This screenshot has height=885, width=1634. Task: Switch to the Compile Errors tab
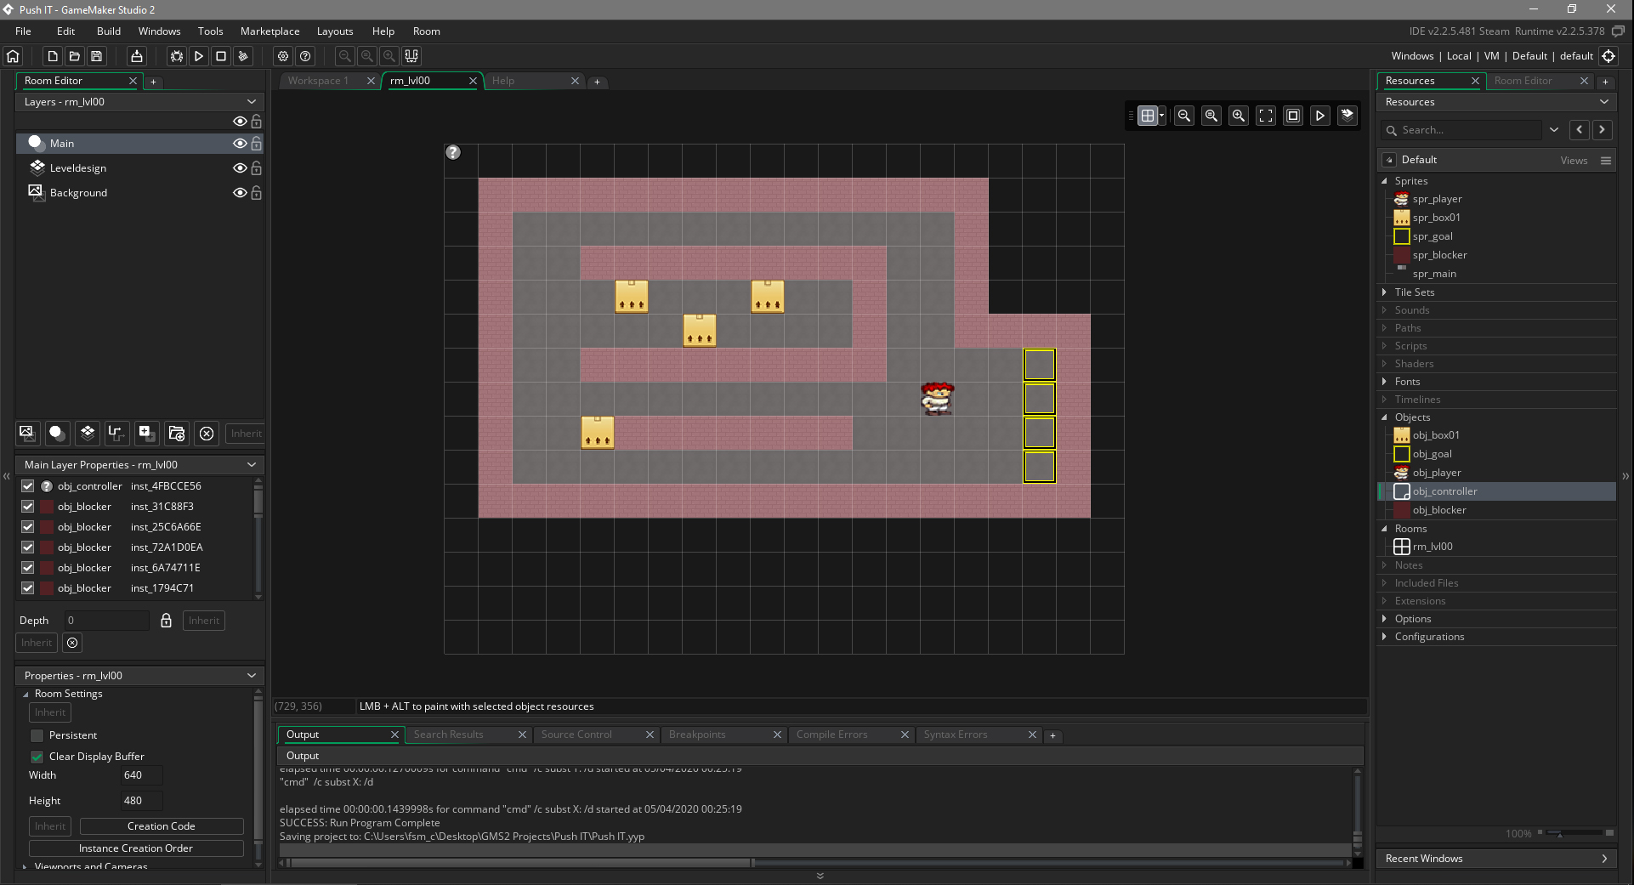point(831,735)
